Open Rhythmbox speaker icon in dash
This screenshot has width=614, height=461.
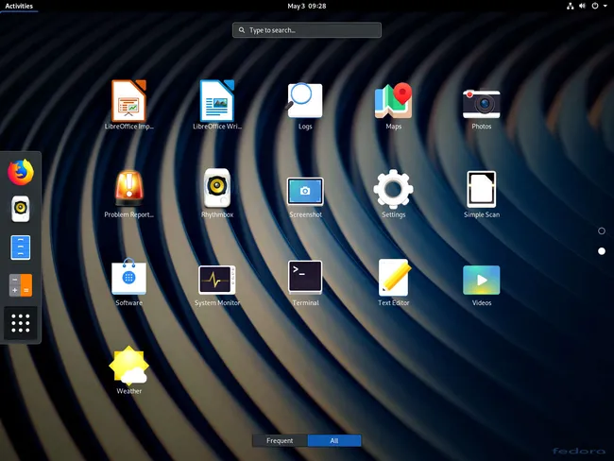pyautogui.click(x=21, y=209)
